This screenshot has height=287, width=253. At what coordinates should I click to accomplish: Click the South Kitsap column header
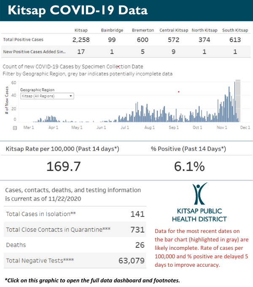[235, 30]
